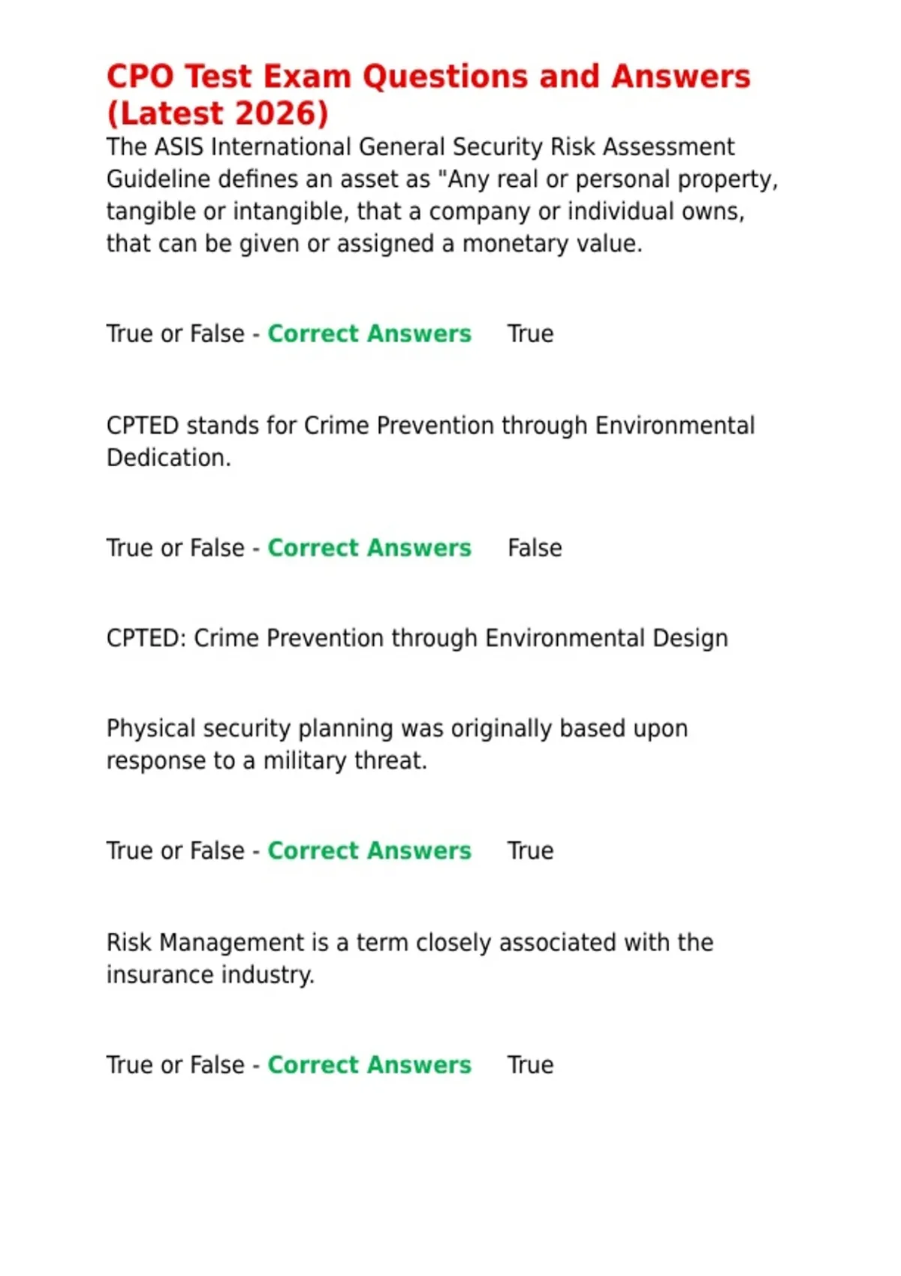
Task: Click the last green 'Correct Answers' label
Action: [369, 1064]
